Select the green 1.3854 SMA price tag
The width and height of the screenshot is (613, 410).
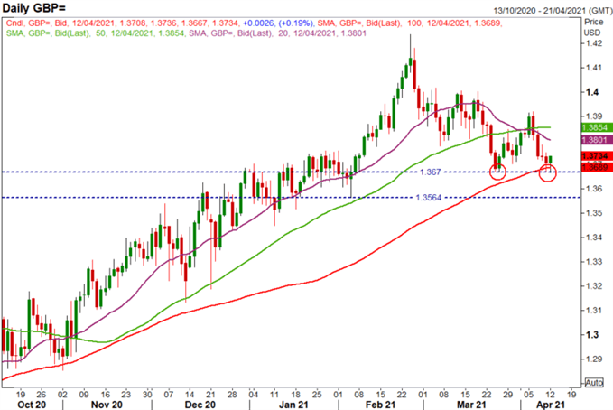[x=596, y=127]
